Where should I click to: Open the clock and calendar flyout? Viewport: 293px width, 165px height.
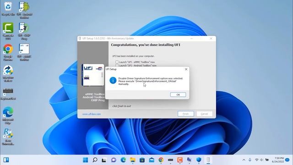tap(278, 160)
